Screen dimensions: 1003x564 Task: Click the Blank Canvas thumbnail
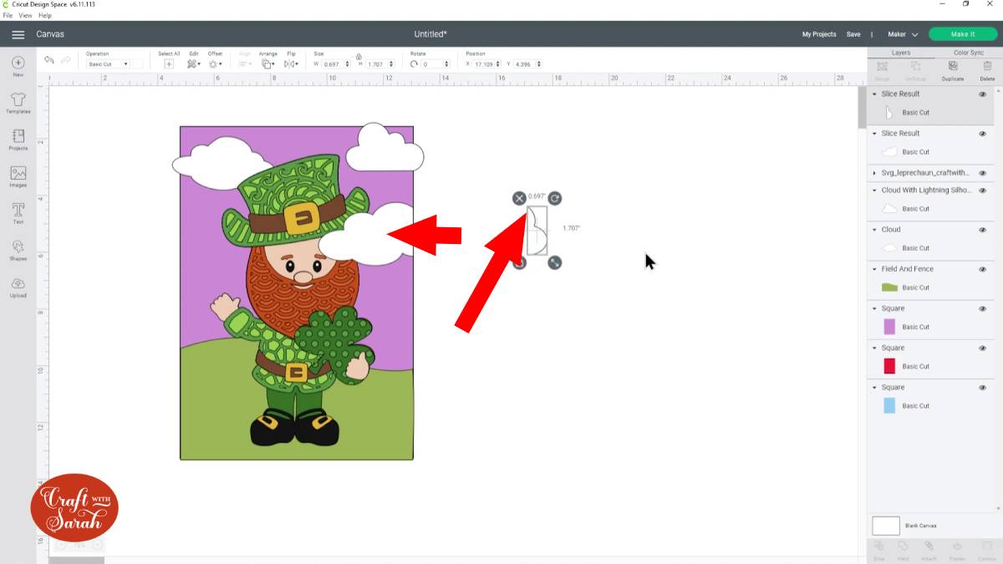[x=886, y=526]
